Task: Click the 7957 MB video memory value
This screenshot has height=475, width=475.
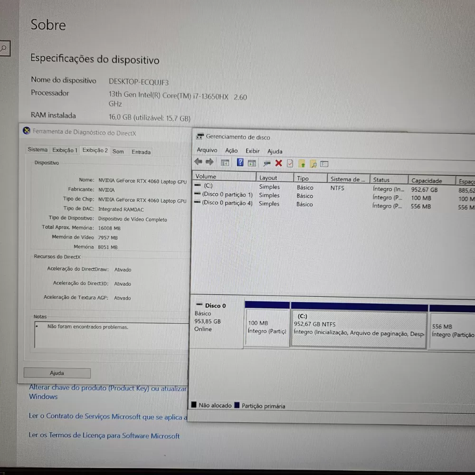Action: [x=108, y=237]
